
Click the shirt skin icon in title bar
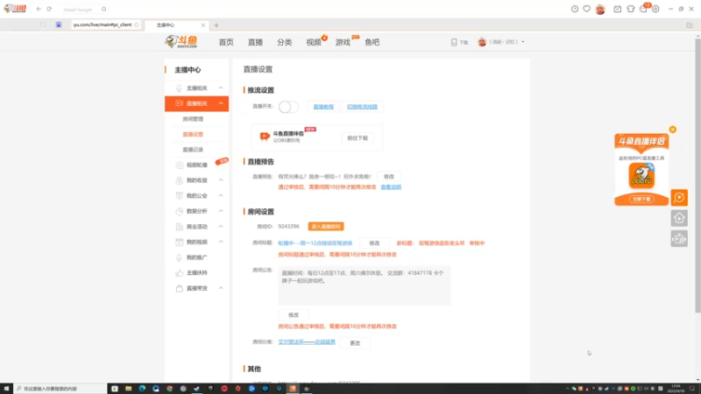(630, 9)
